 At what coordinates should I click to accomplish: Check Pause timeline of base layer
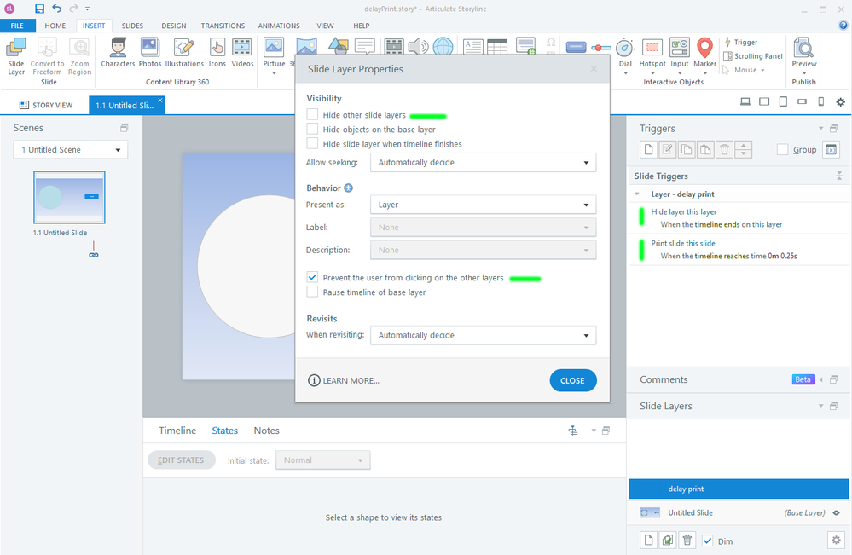[x=313, y=292]
